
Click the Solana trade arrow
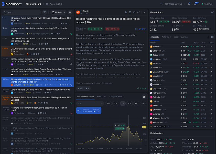tap(211, 84)
